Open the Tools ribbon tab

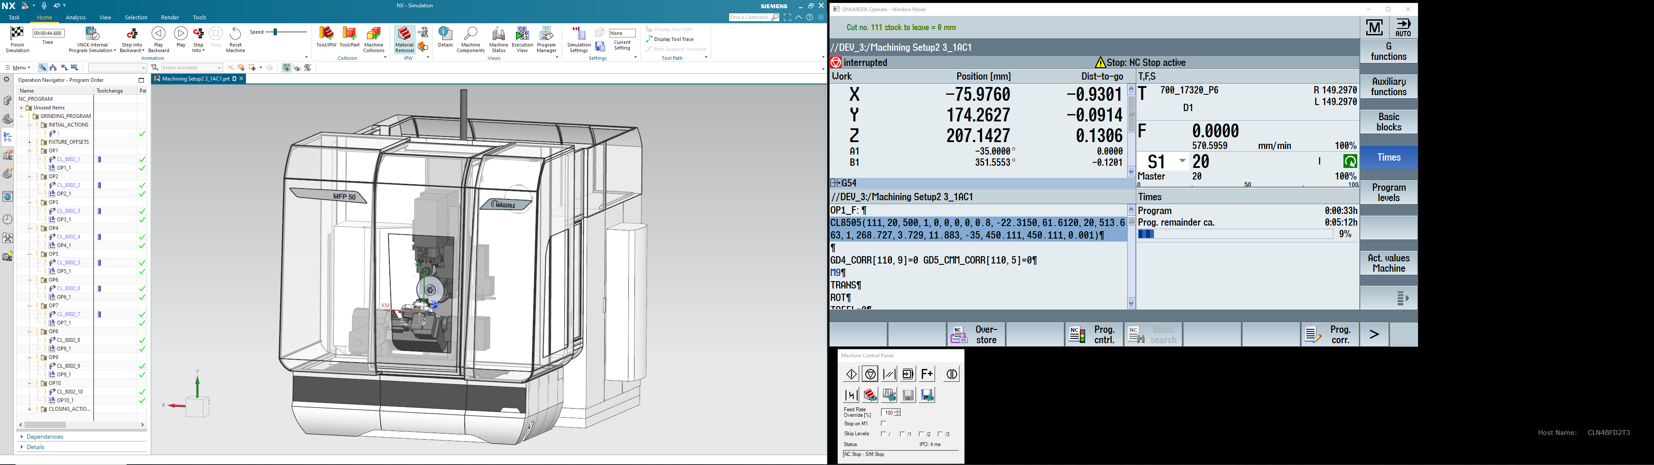click(x=200, y=17)
